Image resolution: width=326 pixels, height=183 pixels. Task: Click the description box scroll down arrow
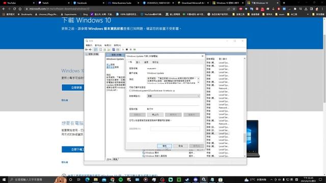pos(198,82)
